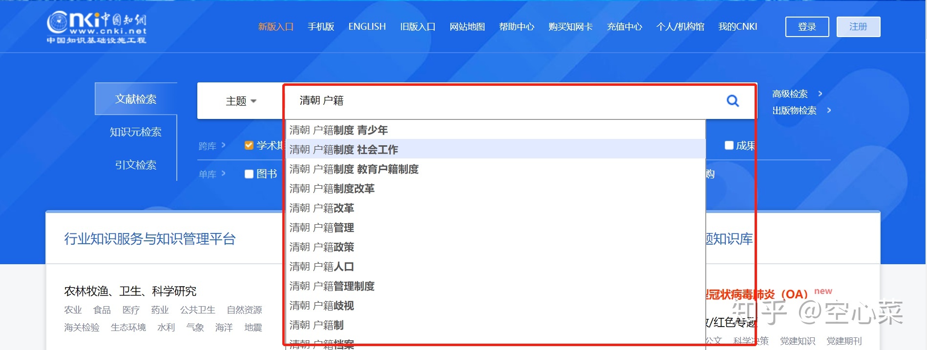Open 医疗 category link
This screenshot has width=927, height=350.
pos(131,310)
